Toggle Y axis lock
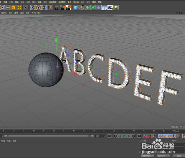185x158 pixels. 38,8
